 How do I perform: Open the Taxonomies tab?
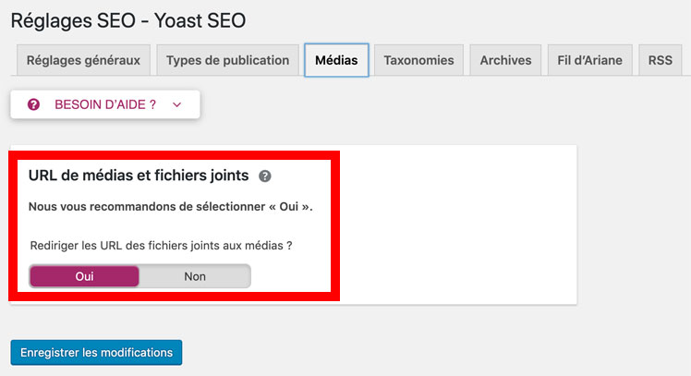(418, 60)
